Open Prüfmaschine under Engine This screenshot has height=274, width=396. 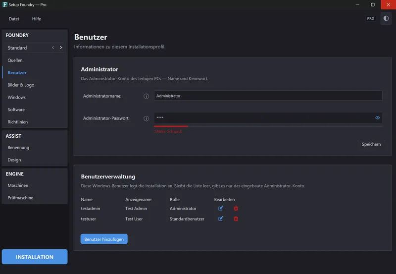pos(35,198)
